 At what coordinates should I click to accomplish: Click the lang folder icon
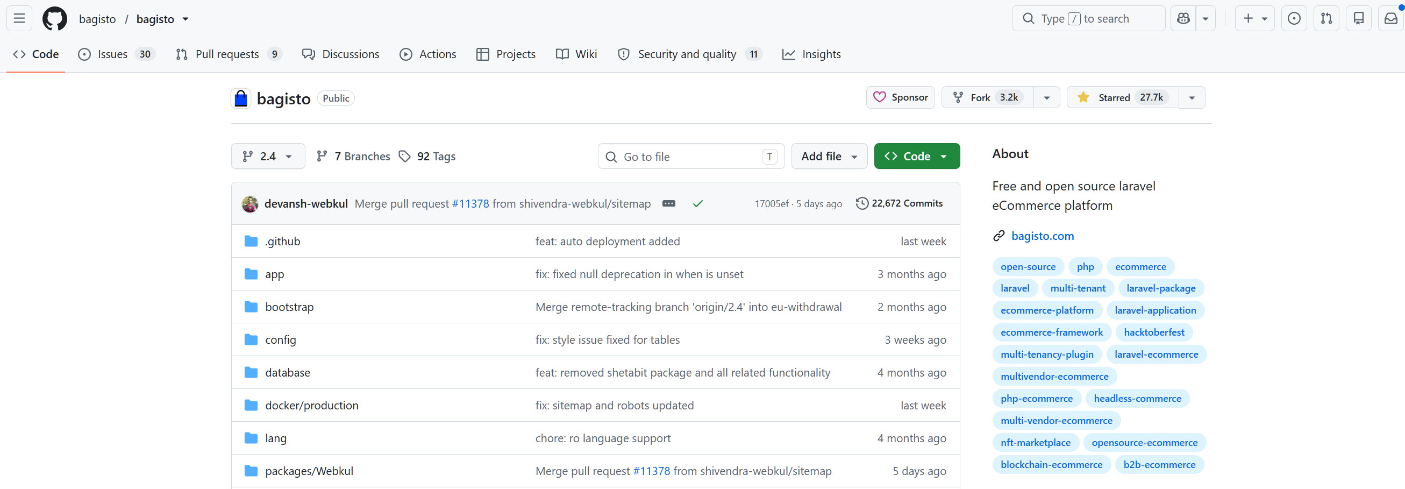[251, 438]
